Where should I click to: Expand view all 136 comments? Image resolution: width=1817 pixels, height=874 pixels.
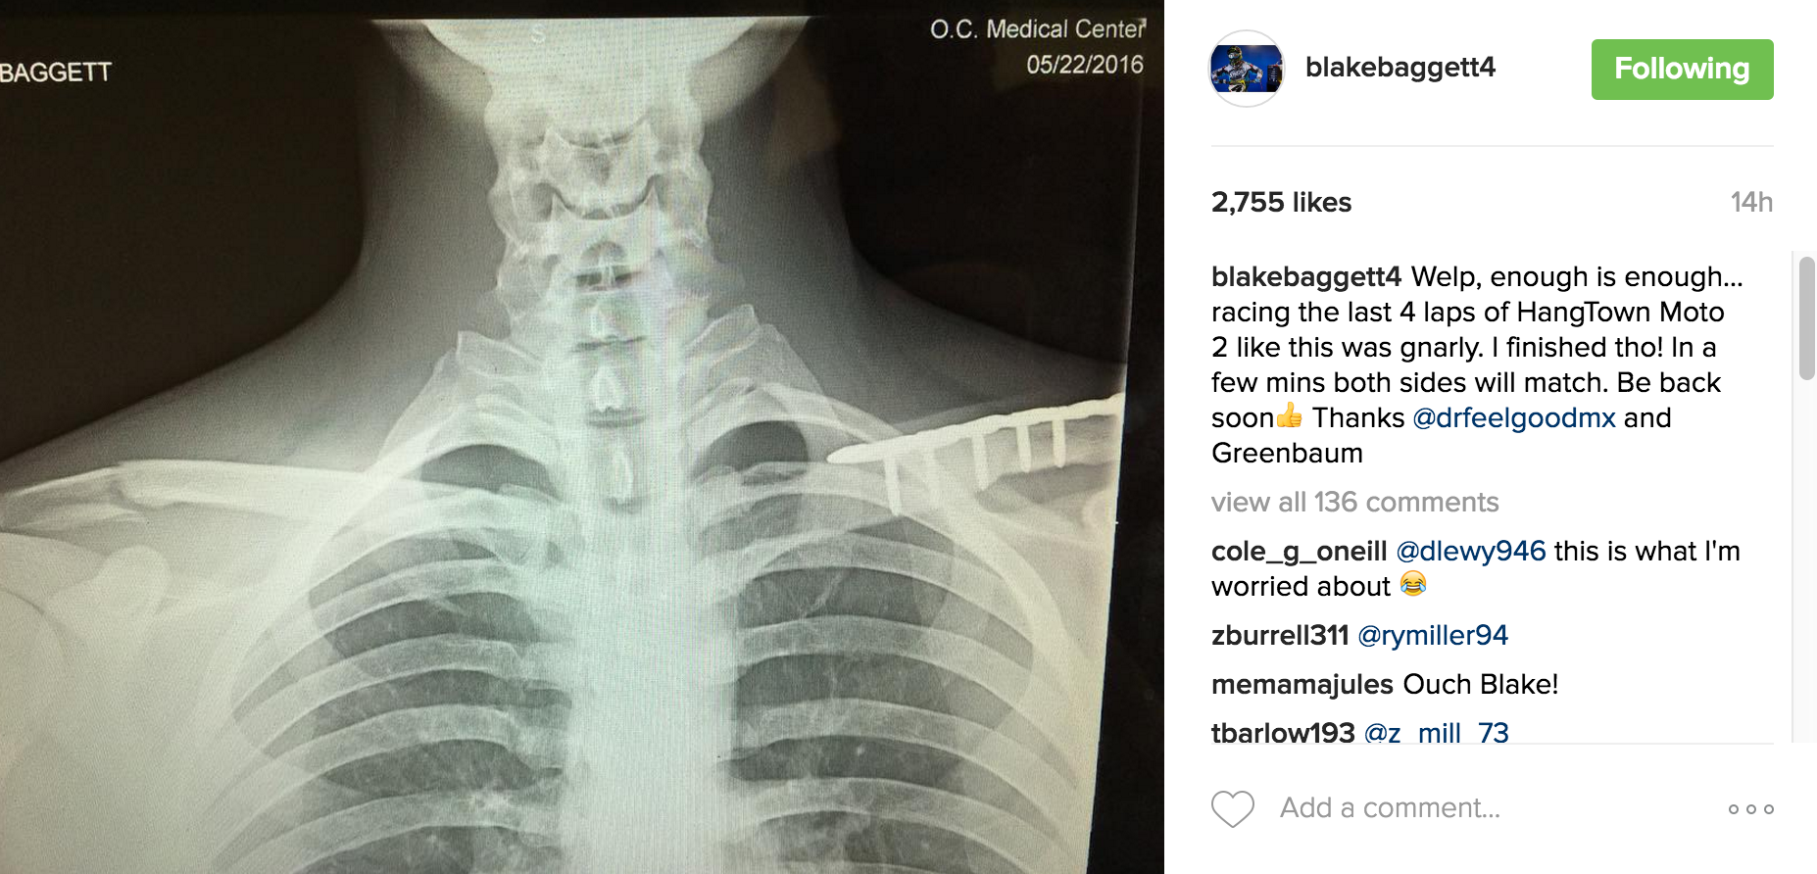(1354, 502)
